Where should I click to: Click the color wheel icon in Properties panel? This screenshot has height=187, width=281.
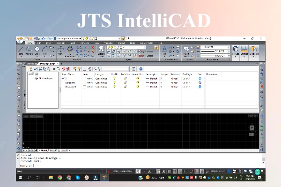(x=198, y=47)
